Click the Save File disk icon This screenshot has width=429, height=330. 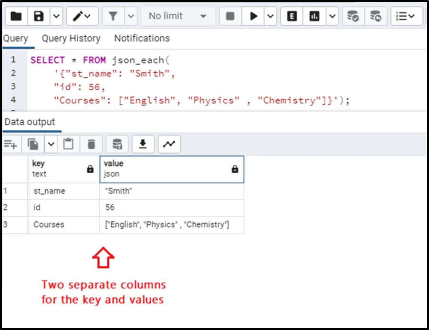point(39,16)
